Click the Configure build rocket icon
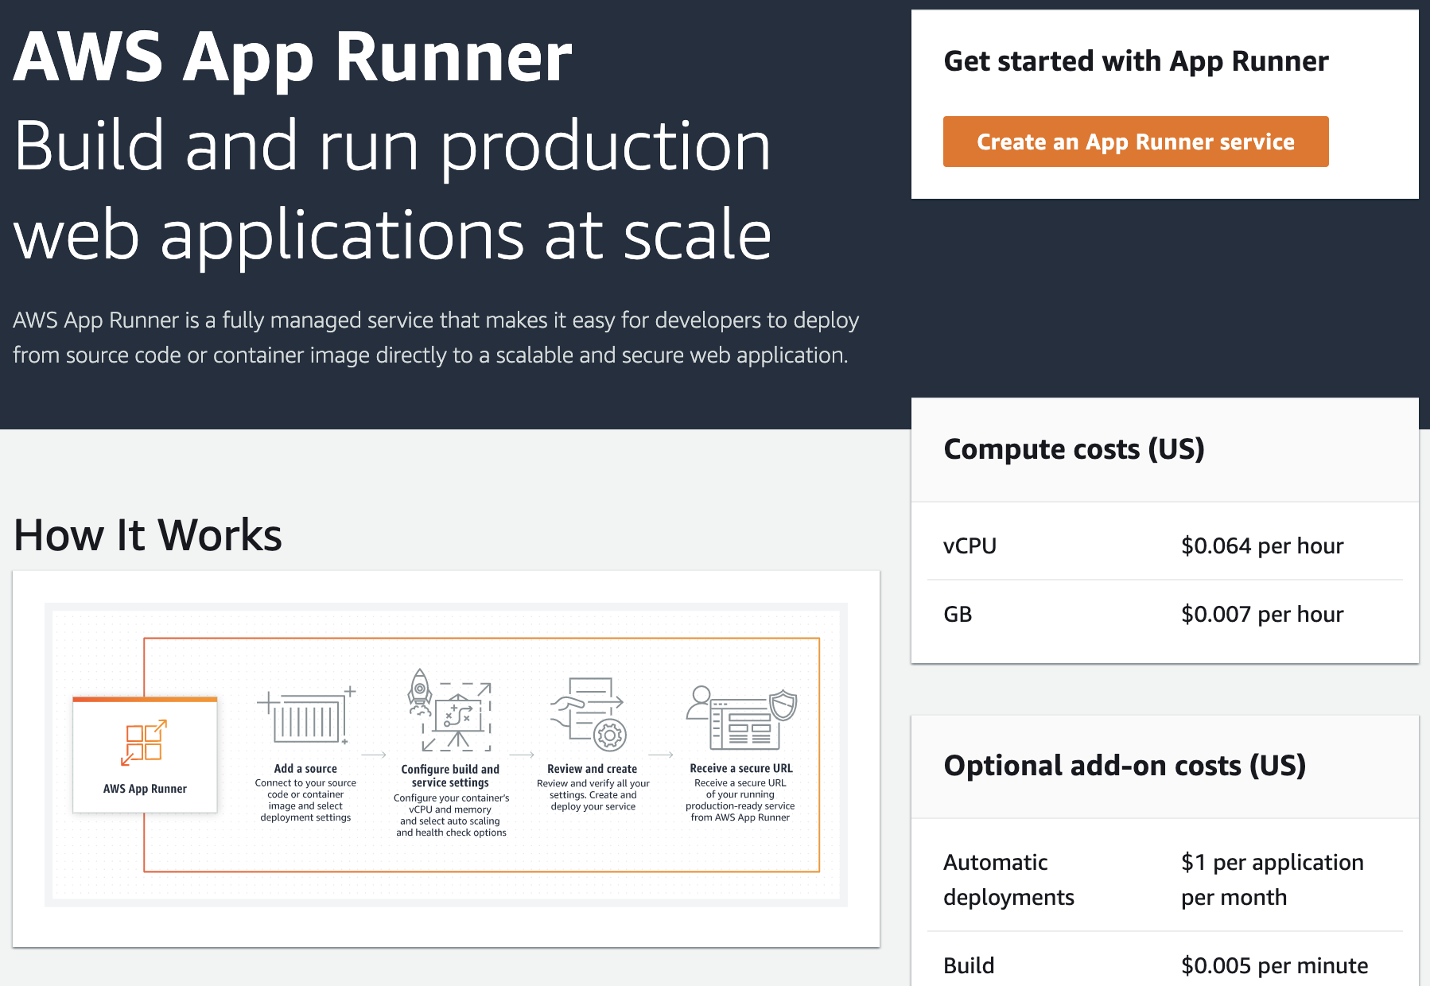Viewport: 1430px width, 986px height. tap(419, 692)
